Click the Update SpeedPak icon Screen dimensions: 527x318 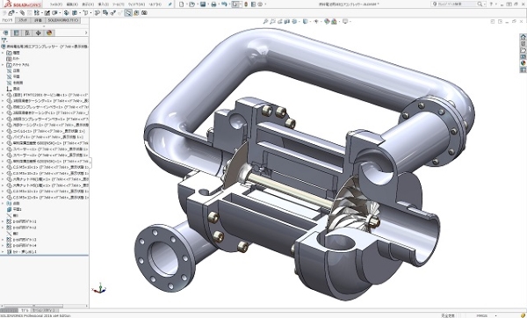136,13
